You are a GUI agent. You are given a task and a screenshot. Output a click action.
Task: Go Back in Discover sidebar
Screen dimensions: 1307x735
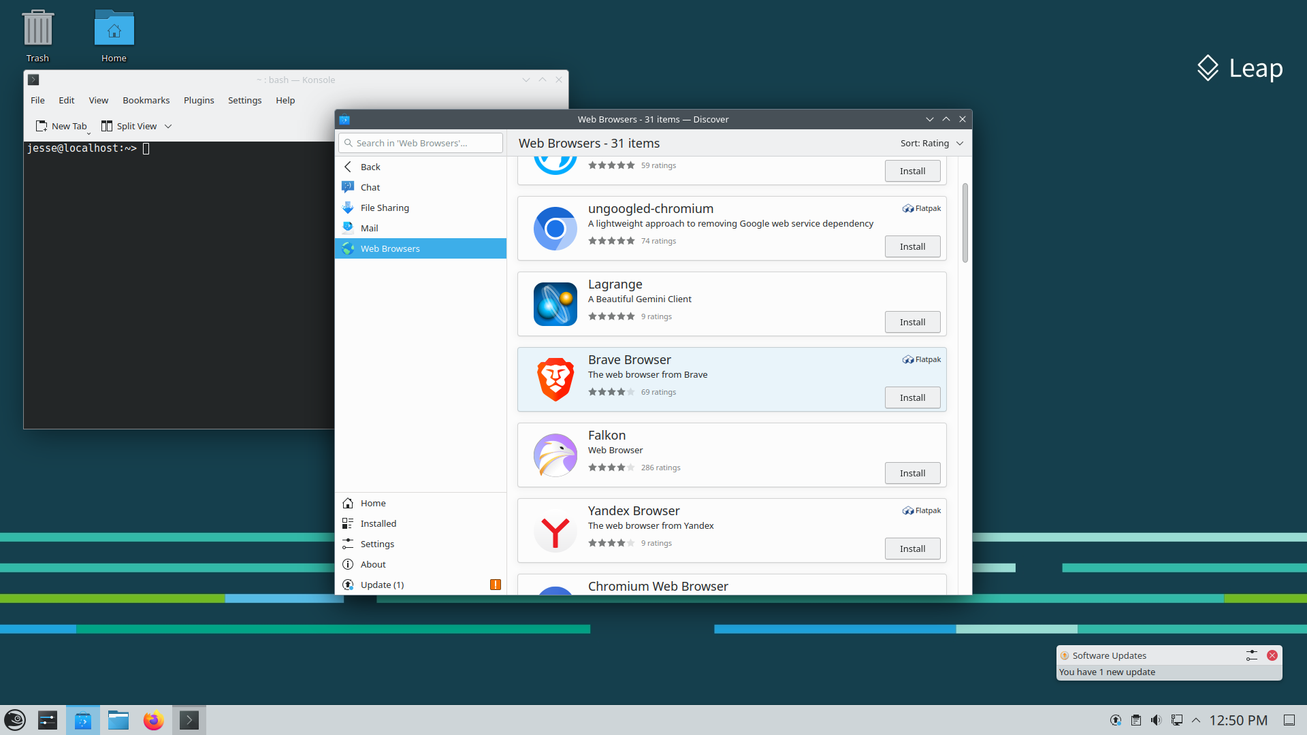(421, 167)
